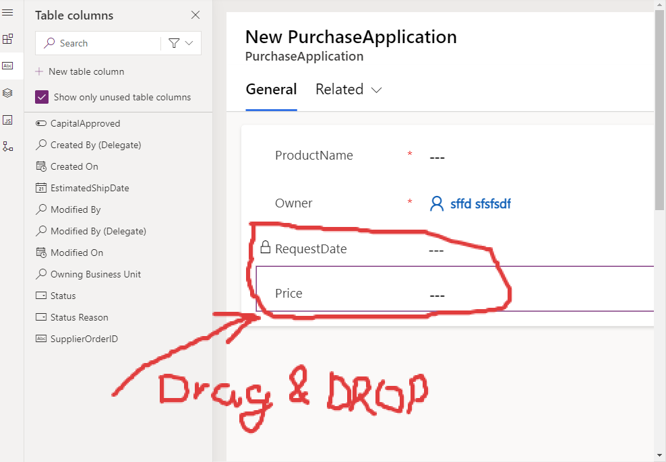Open the hamburger menu icon
The image size is (666, 462).
(x=8, y=12)
